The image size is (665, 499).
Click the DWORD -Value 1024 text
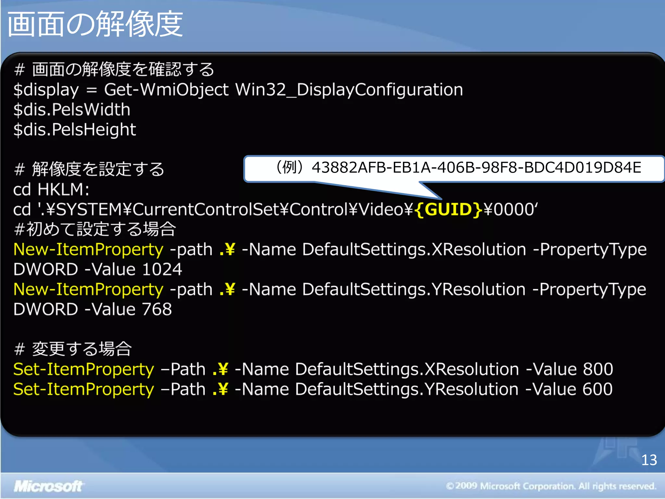tap(97, 270)
